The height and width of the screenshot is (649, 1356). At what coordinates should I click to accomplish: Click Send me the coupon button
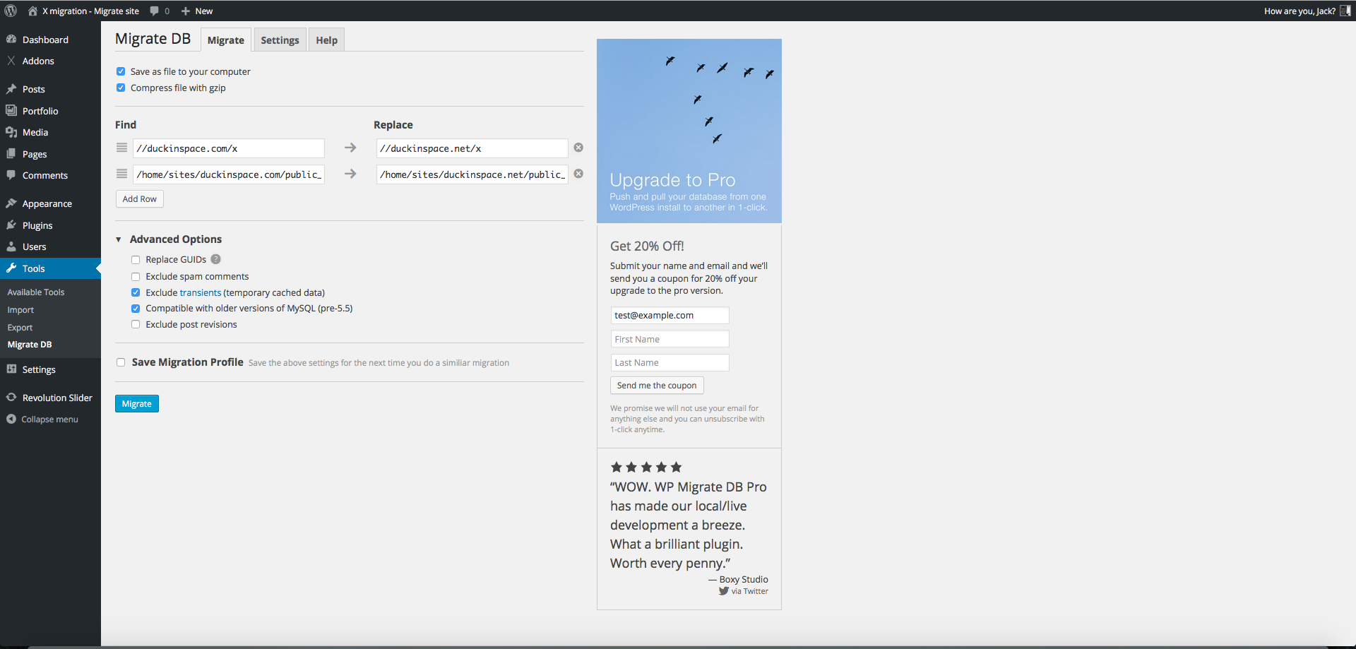pos(657,386)
